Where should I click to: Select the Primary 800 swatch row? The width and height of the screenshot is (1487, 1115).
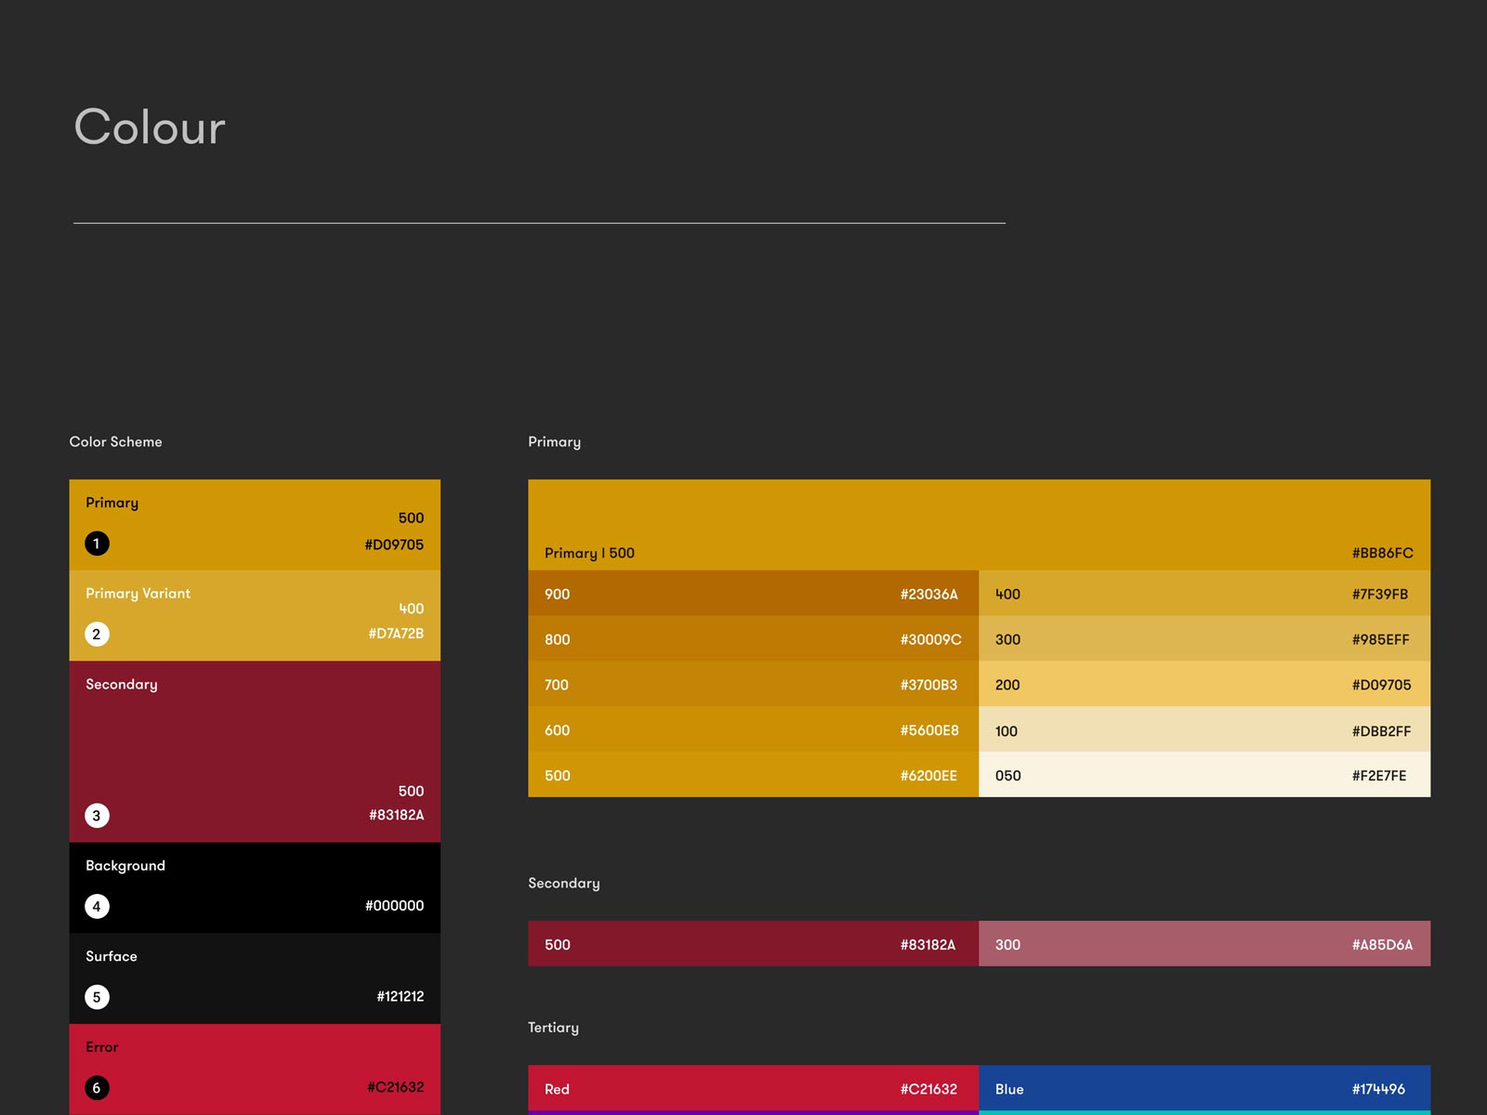point(753,639)
